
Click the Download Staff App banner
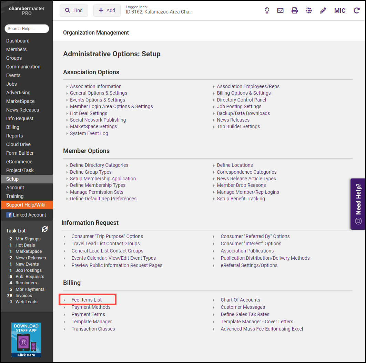pyautogui.click(x=26, y=340)
